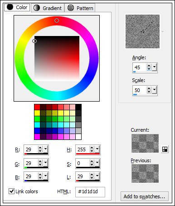Increase the R value with up arrow

[x=40, y=148]
